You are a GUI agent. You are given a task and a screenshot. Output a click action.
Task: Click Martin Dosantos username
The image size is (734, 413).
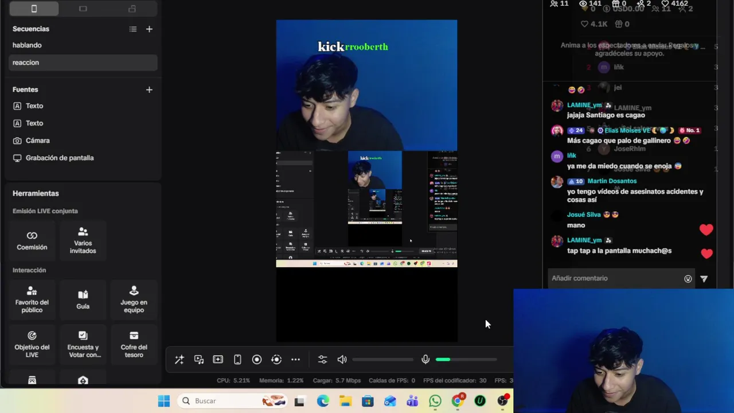pyautogui.click(x=612, y=181)
